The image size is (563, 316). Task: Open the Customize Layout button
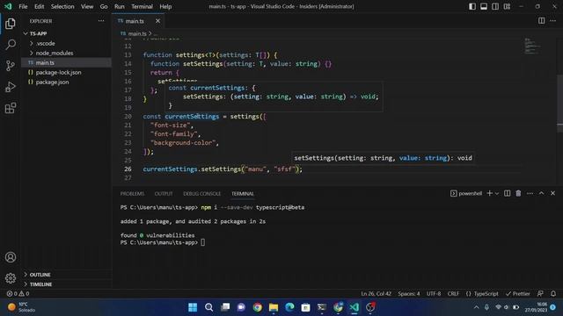click(507, 6)
